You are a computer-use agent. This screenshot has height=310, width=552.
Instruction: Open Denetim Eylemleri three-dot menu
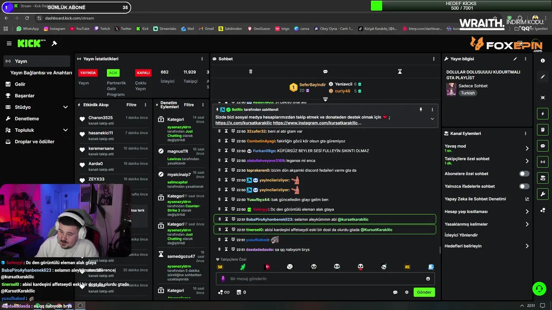pos(203,105)
